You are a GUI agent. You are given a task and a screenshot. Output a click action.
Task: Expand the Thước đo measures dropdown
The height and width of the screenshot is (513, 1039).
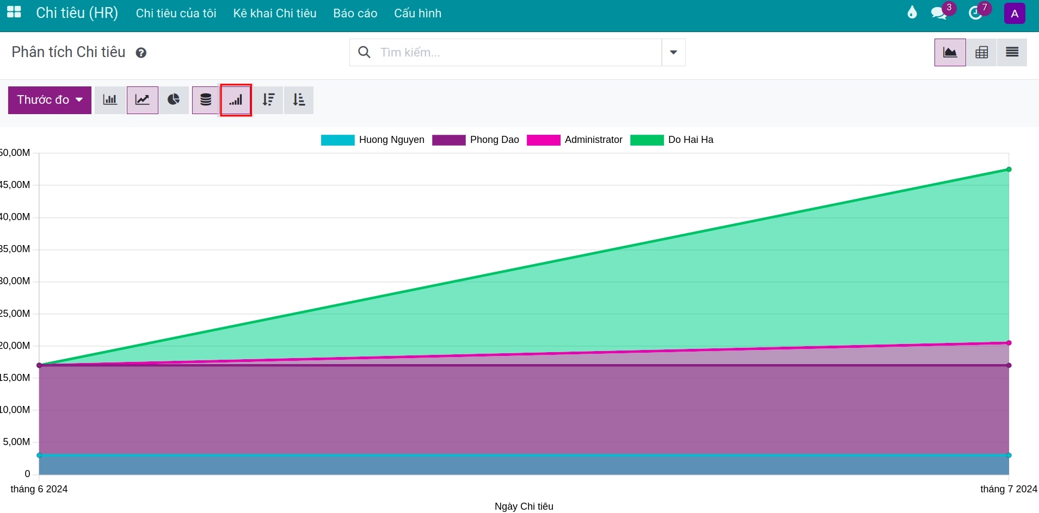(x=50, y=100)
